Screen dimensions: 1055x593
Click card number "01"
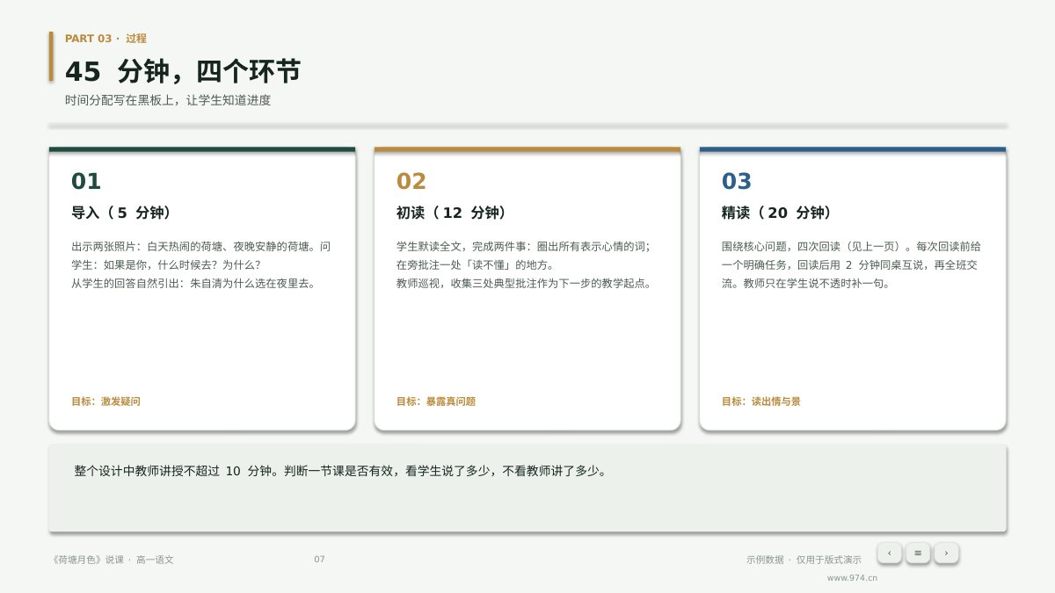(86, 181)
